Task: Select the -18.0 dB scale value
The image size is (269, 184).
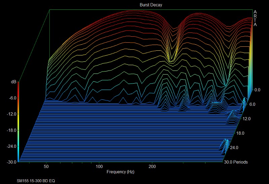Action: pos(11,130)
